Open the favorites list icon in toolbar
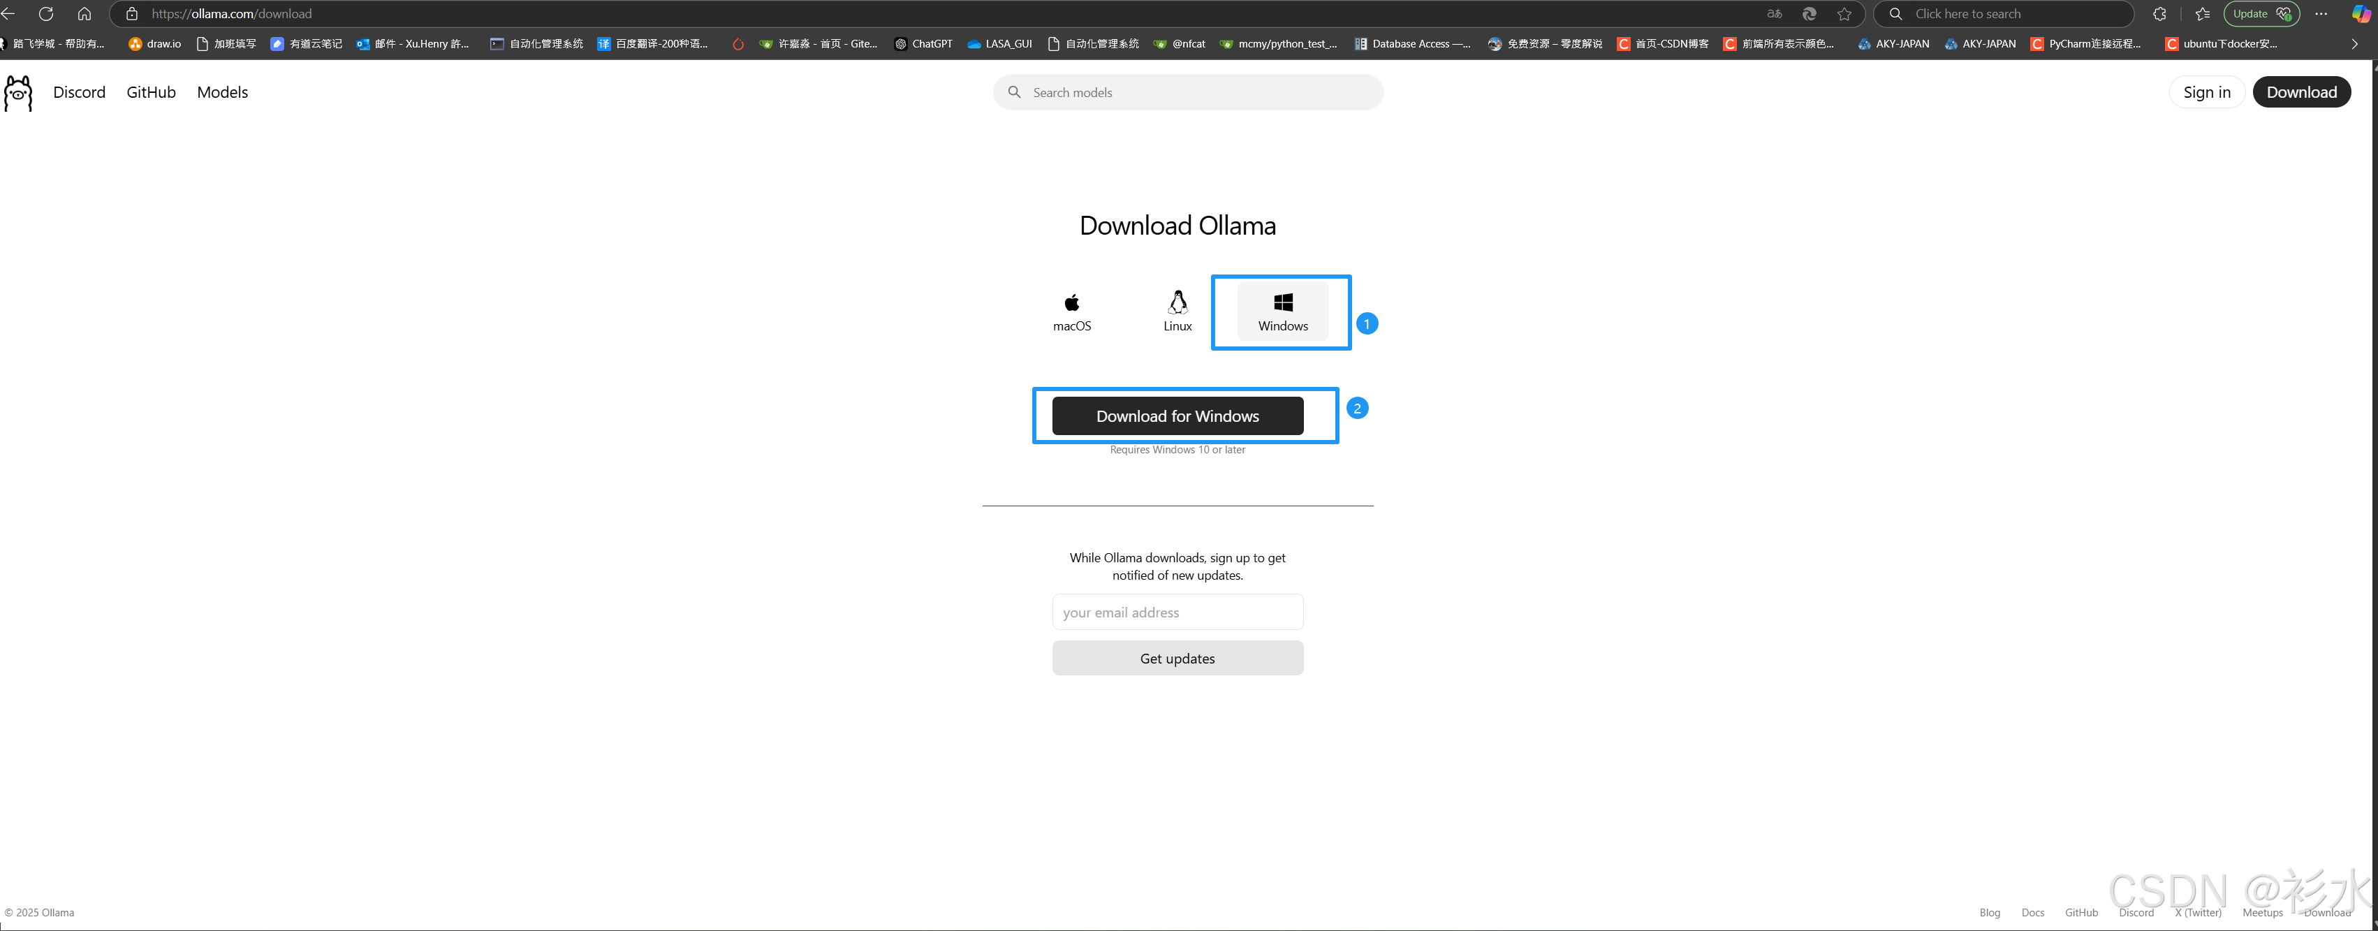 [2203, 14]
